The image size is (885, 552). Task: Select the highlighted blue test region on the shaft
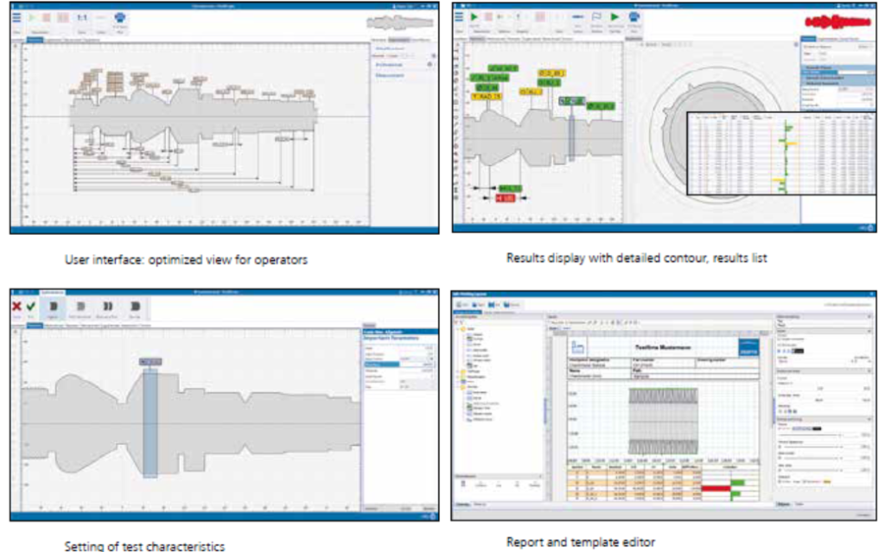(150, 422)
